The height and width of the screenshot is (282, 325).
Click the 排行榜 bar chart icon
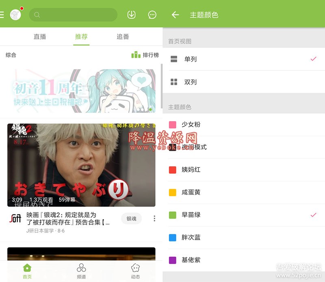click(x=136, y=55)
